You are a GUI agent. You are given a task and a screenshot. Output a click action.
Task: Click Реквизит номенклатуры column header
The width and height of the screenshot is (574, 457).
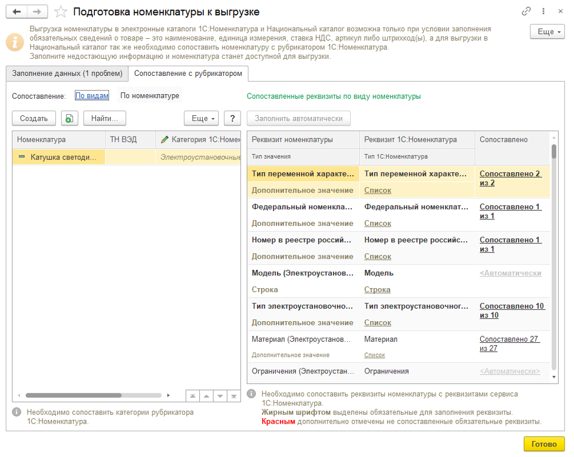click(x=304, y=139)
